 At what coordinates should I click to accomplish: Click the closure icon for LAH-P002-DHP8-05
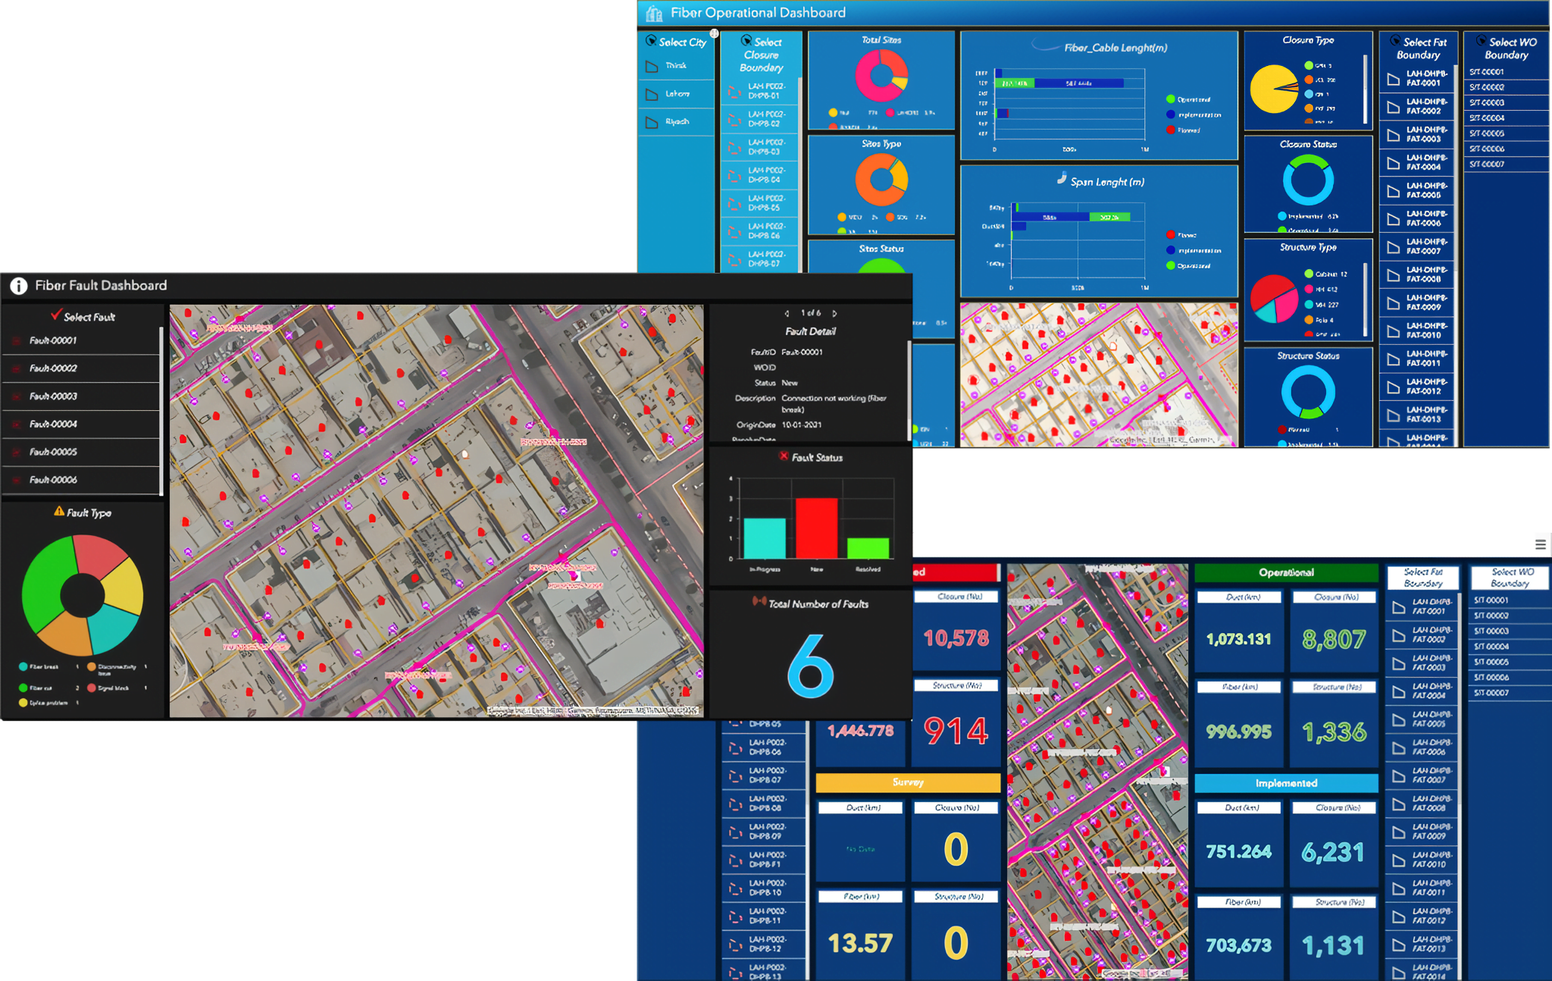click(x=734, y=203)
